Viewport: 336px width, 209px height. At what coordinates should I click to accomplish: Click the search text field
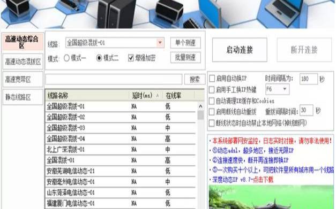click(x=114, y=79)
